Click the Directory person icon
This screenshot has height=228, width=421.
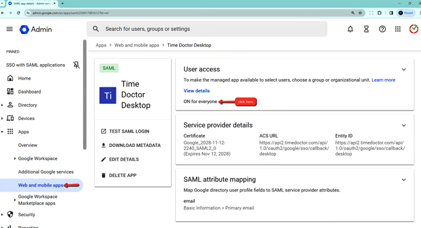pyautogui.click(x=10, y=105)
